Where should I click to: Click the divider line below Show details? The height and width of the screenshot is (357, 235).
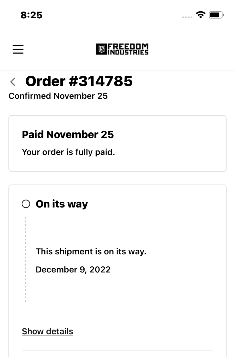tap(118, 351)
